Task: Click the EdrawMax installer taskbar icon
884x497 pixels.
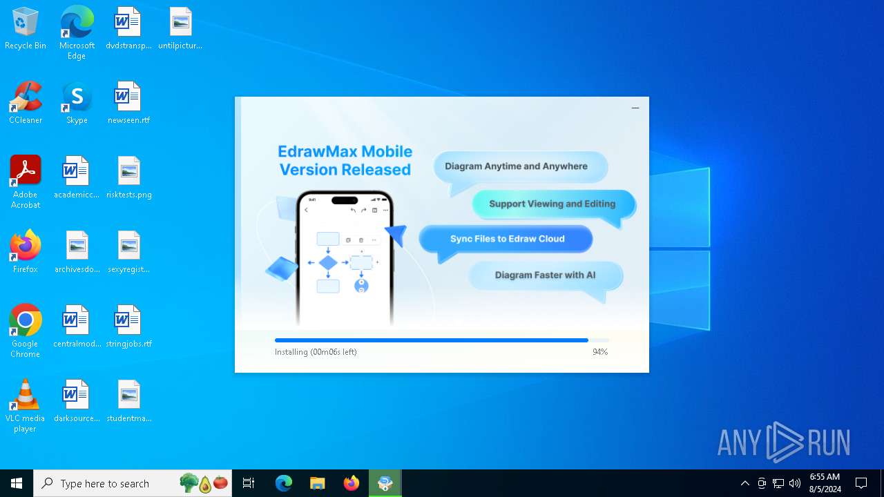Action: coord(385,483)
